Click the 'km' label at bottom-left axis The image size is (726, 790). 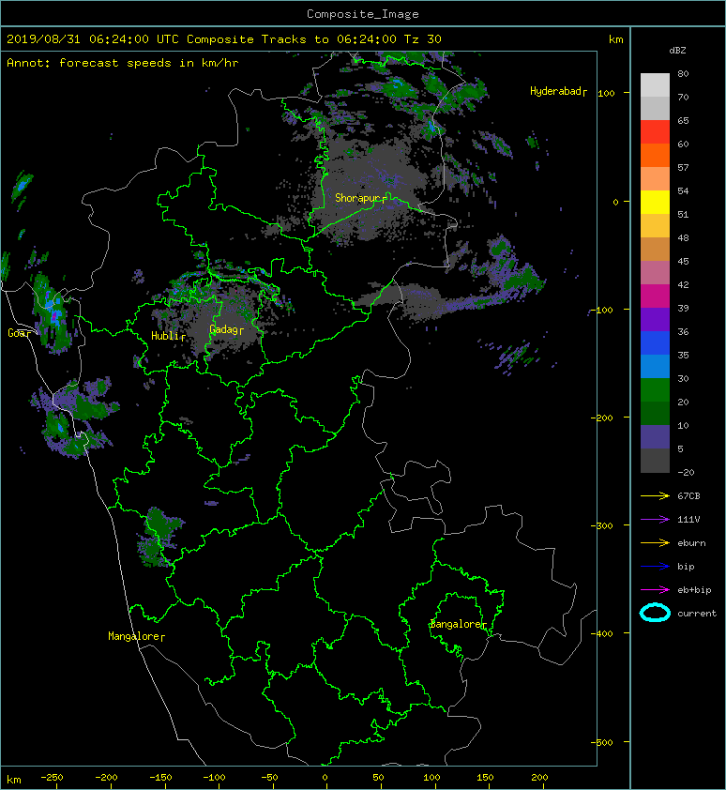[14, 780]
